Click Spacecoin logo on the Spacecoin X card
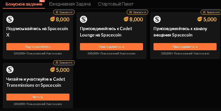The image size is (221, 111). coord(10,19)
